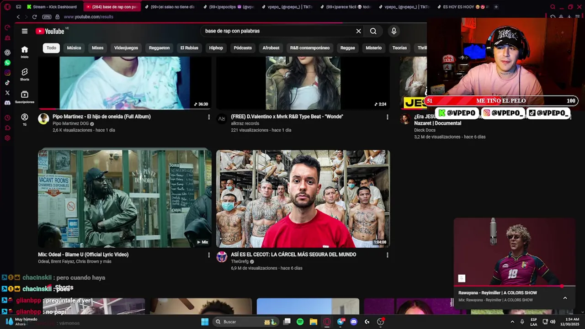Open Spotify from the taskbar
Image resolution: width=585 pixels, height=329 pixels.
(300, 322)
